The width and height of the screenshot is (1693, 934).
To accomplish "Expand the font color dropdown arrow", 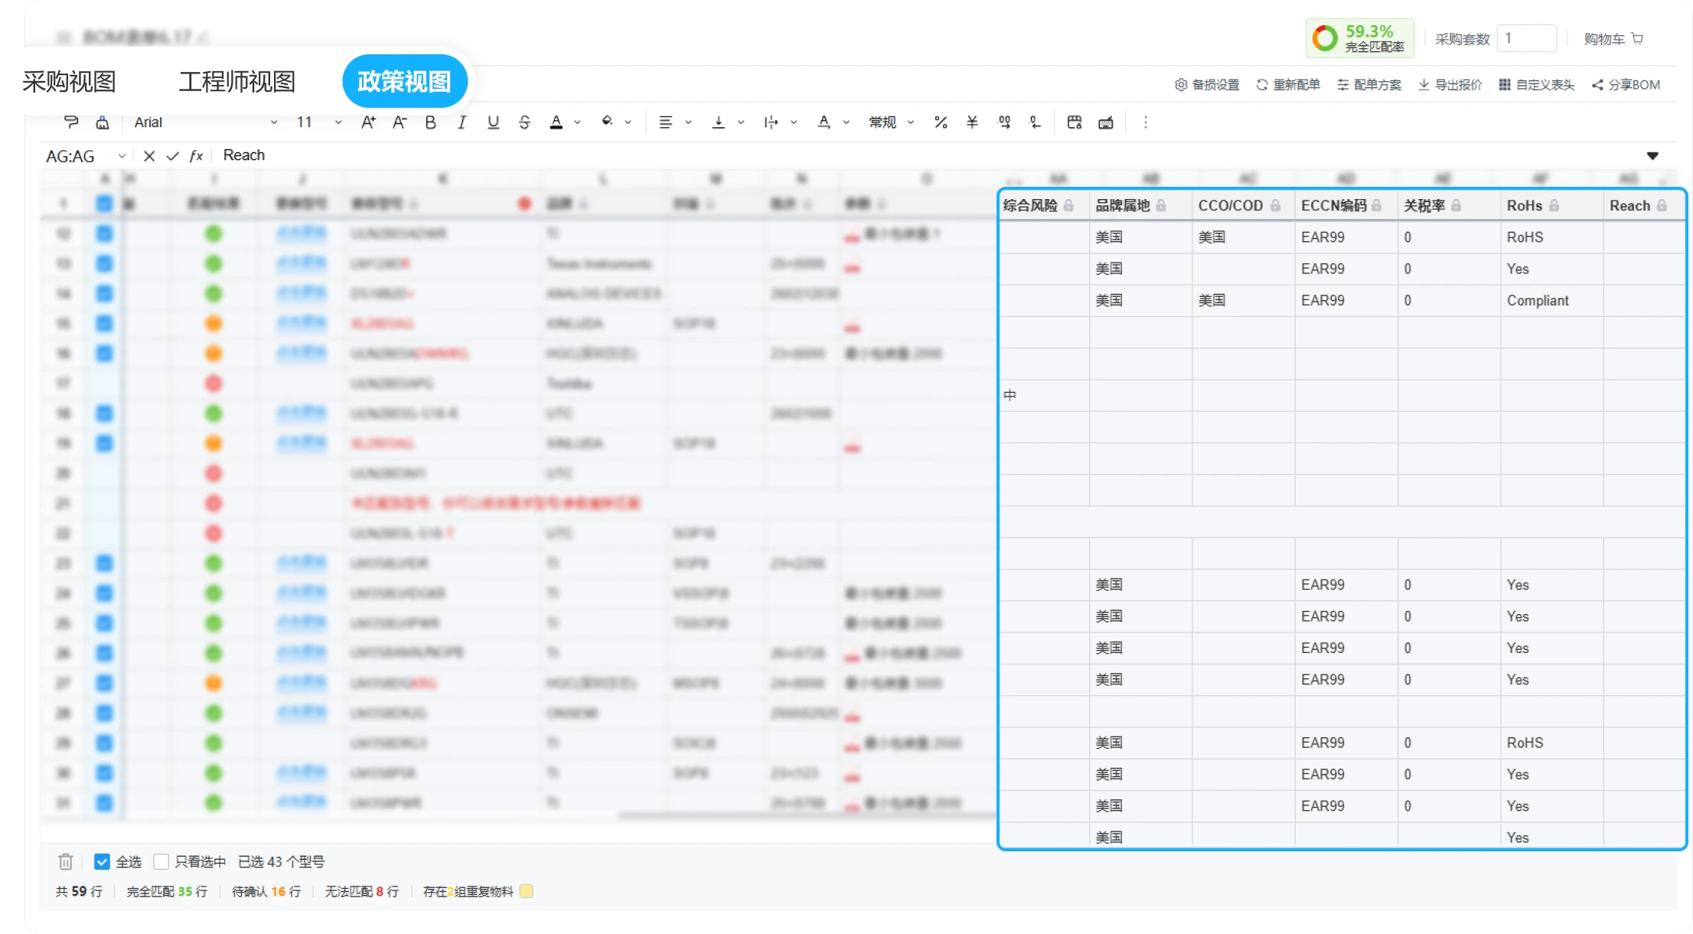I will click(577, 122).
